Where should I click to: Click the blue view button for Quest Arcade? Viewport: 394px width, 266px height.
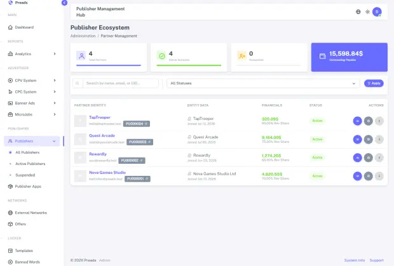357,139
